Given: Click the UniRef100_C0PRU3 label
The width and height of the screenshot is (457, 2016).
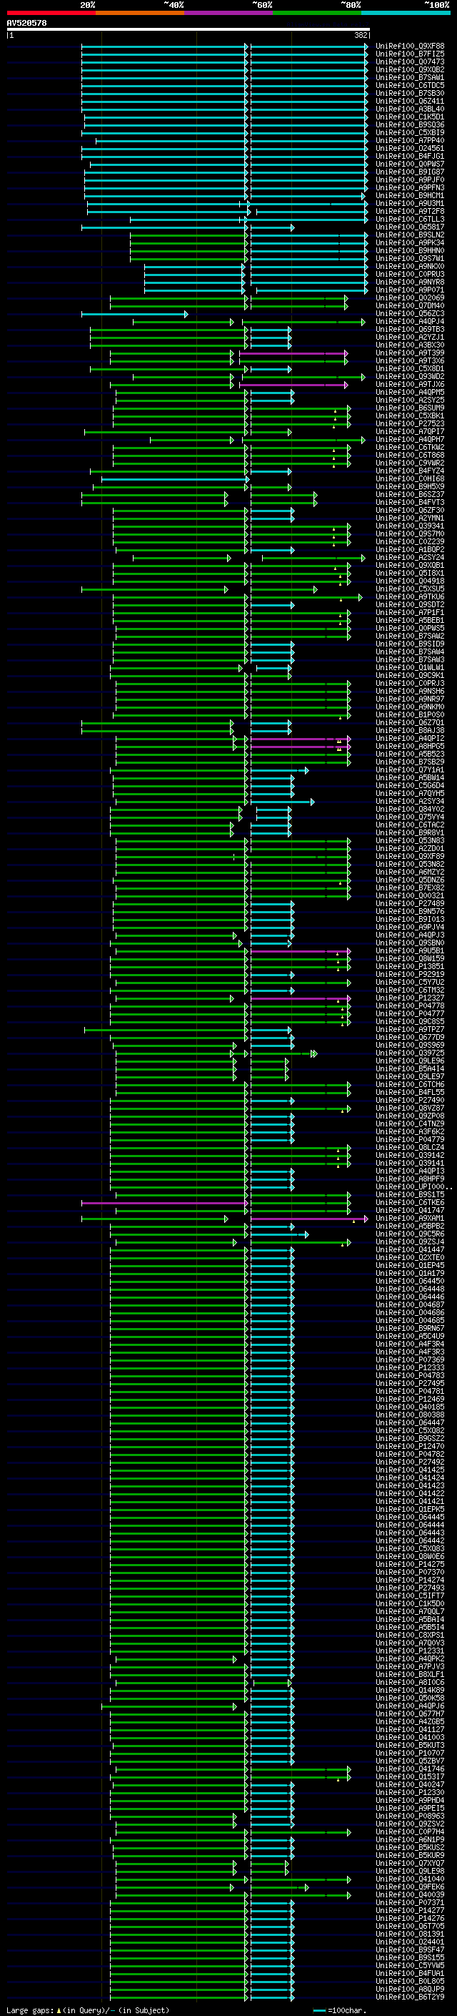Looking at the screenshot, I should point(410,274).
